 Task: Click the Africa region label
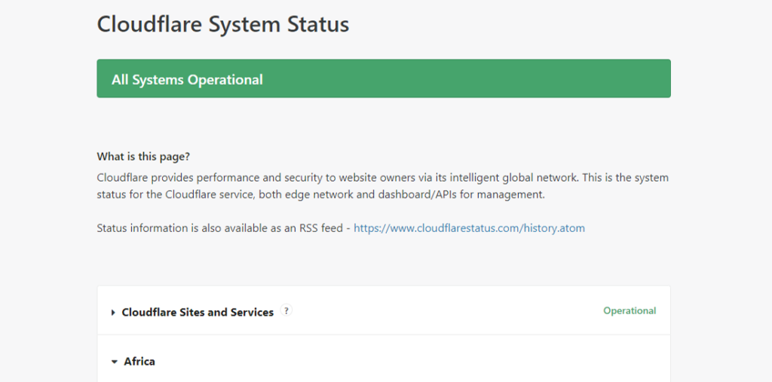coord(139,362)
